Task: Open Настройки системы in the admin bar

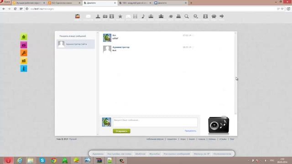Action: pyautogui.click(x=120, y=154)
